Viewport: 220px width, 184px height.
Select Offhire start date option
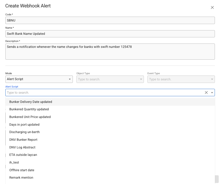[x=22, y=170]
